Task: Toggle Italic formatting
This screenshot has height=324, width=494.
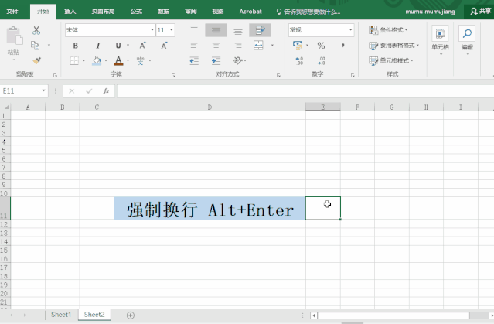Action: tap(98, 46)
